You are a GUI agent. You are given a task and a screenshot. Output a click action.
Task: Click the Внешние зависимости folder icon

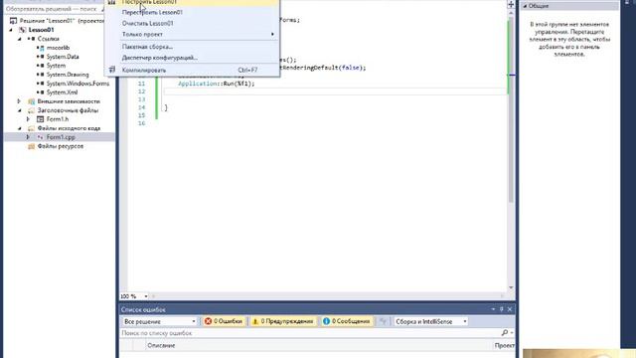pyautogui.click(x=31, y=101)
